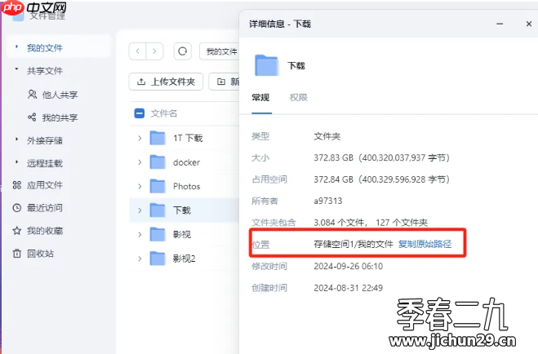Viewport: 538px width, 354px height.
Task: Click the 复制原始路径 link
Action: 425,244
